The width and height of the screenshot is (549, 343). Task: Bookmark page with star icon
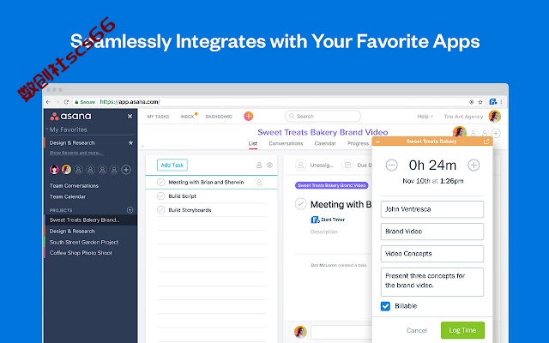tap(480, 102)
